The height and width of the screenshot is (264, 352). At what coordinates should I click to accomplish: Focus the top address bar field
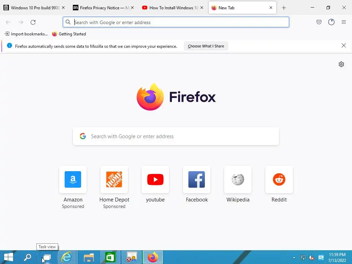coord(176,22)
